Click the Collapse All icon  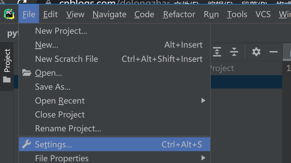coord(234,52)
